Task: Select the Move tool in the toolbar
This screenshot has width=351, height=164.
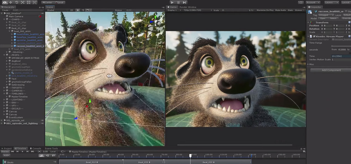Action: tap(11, 2)
